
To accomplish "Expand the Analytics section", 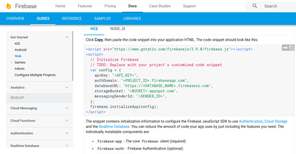I will (67, 88).
